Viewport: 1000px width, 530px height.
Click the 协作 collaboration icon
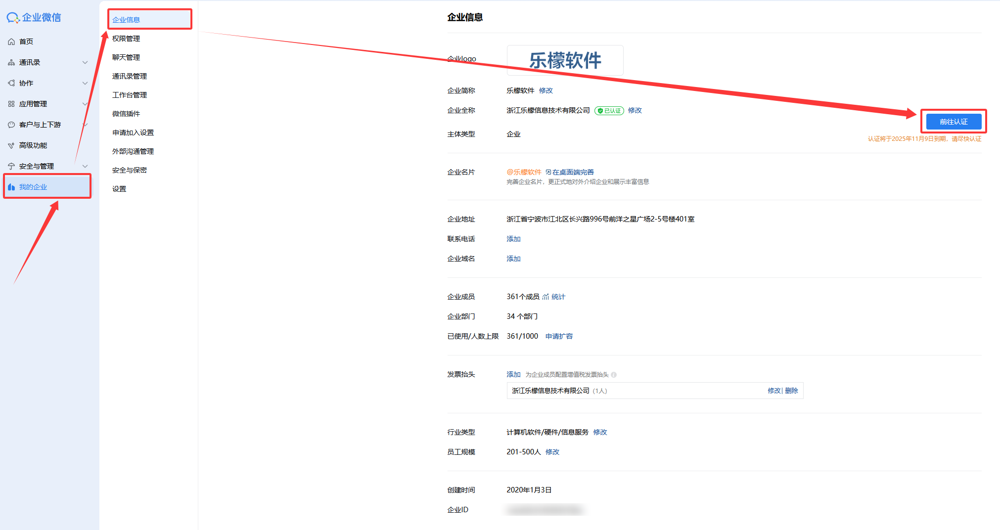click(x=11, y=83)
